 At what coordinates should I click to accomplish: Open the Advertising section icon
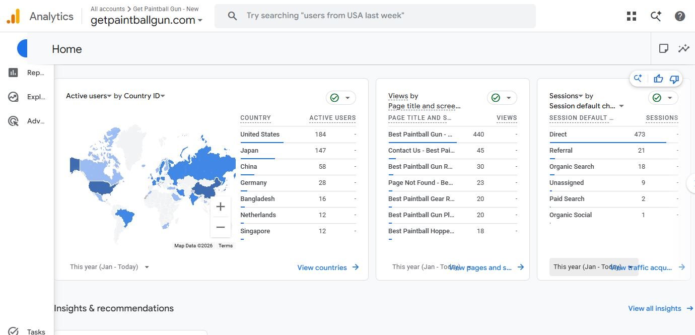pos(14,121)
